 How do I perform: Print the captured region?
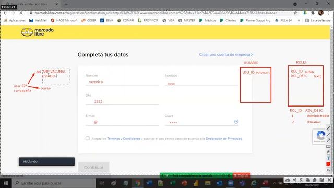tap(307, 180)
